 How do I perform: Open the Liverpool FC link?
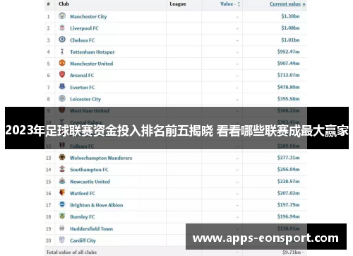pyautogui.click(x=84, y=28)
